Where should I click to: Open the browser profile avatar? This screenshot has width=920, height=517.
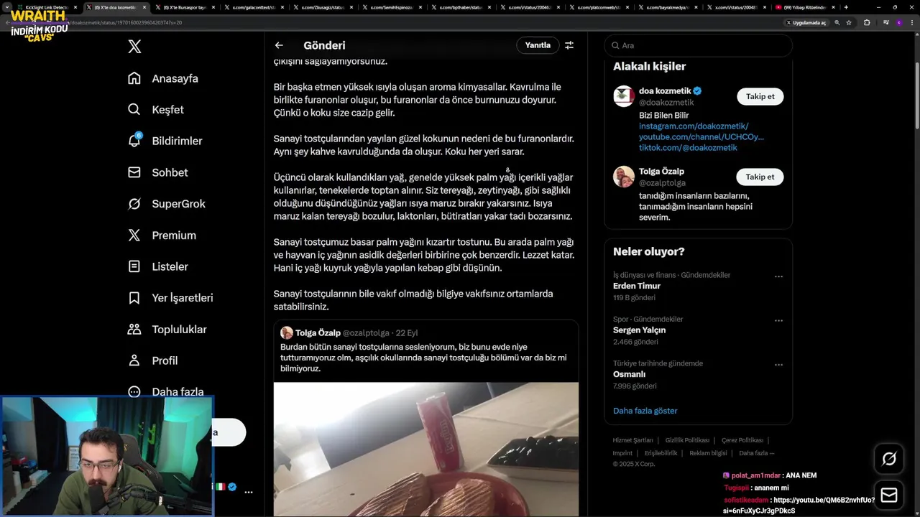tap(898, 22)
